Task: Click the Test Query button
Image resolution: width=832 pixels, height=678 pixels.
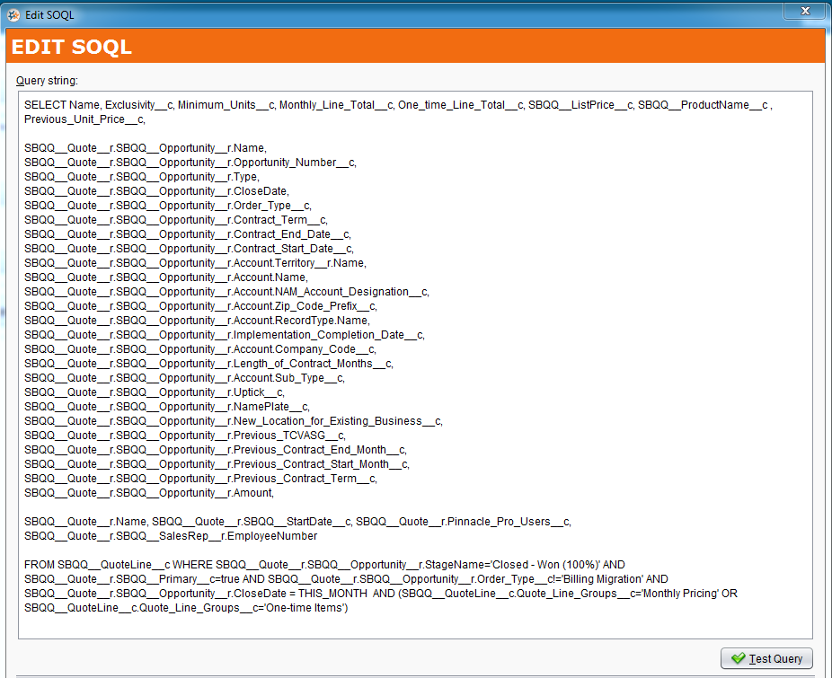Action: point(766,658)
